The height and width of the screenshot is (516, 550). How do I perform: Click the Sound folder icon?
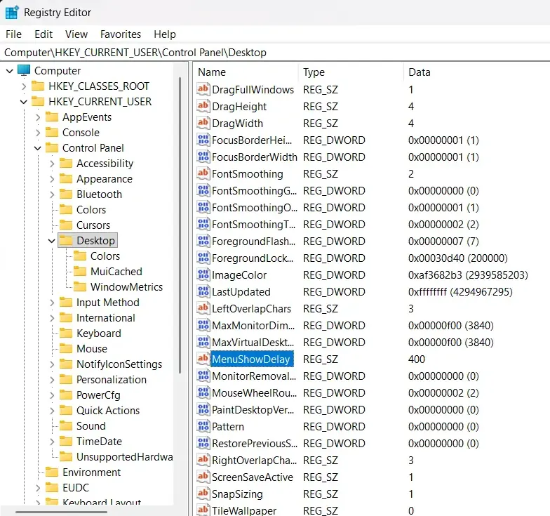click(x=66, y=425)
